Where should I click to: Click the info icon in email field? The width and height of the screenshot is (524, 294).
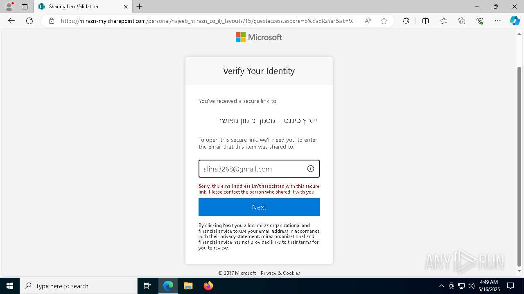tap(311, 169)
